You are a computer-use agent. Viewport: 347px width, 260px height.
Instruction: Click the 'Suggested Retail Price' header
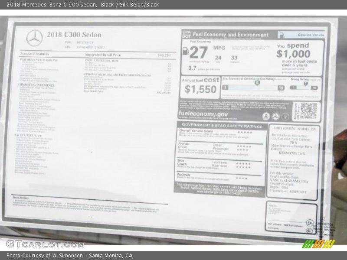click(x=103, y=55)
